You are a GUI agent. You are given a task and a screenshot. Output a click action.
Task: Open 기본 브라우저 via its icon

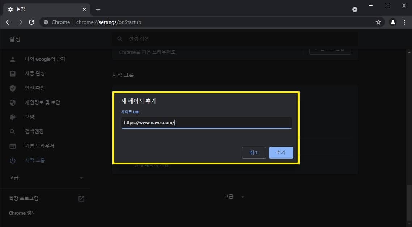click(x=13, y=146)
